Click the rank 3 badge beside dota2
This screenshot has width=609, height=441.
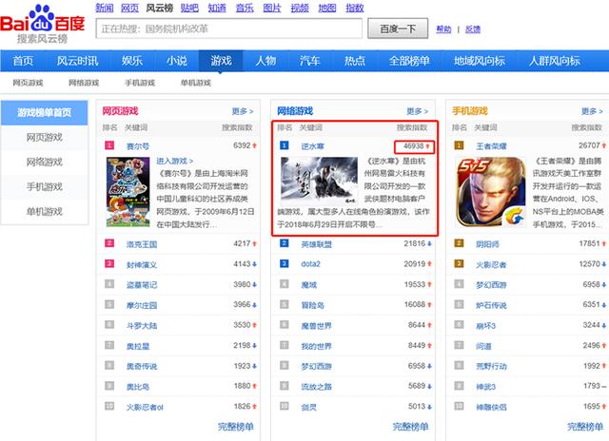point(283,263)
